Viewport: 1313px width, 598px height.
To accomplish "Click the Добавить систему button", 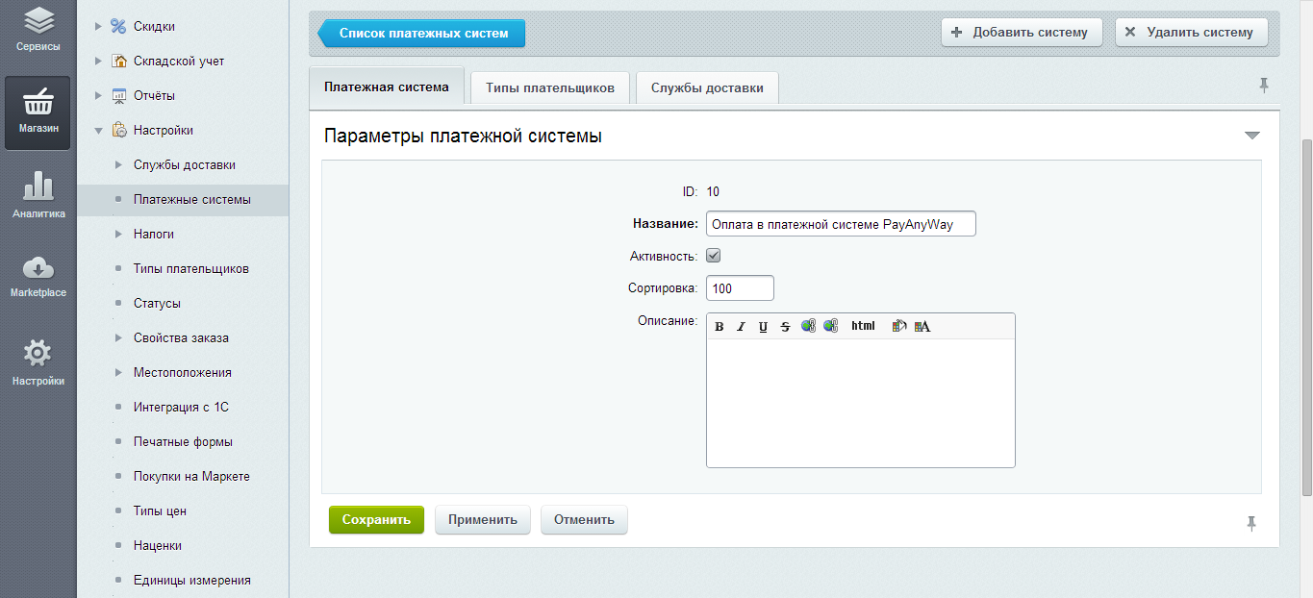I will tap(1021, 32).
